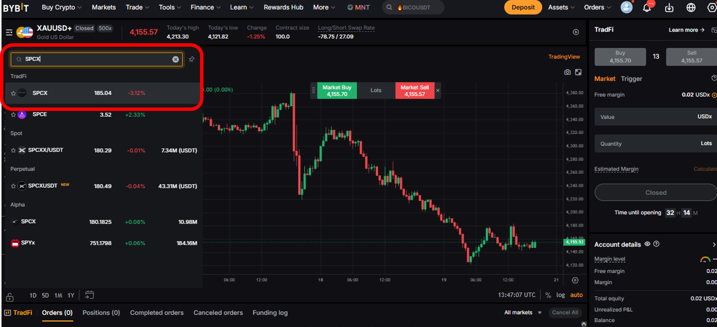Add free margin with plus icon

714,95
